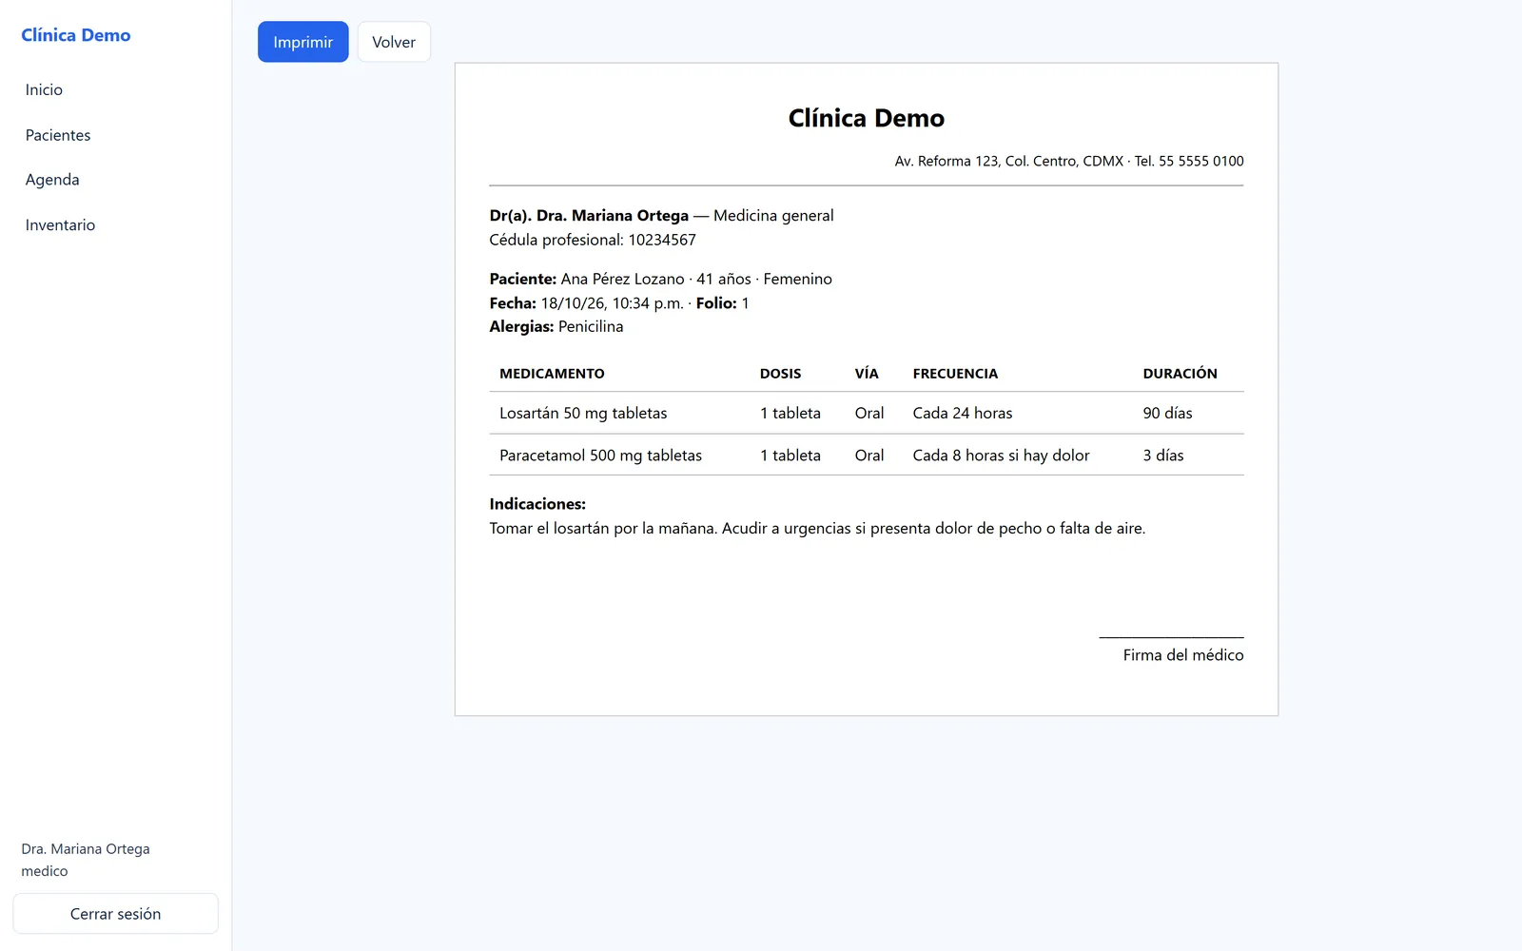Go to Inventario

tap(60, 225)
